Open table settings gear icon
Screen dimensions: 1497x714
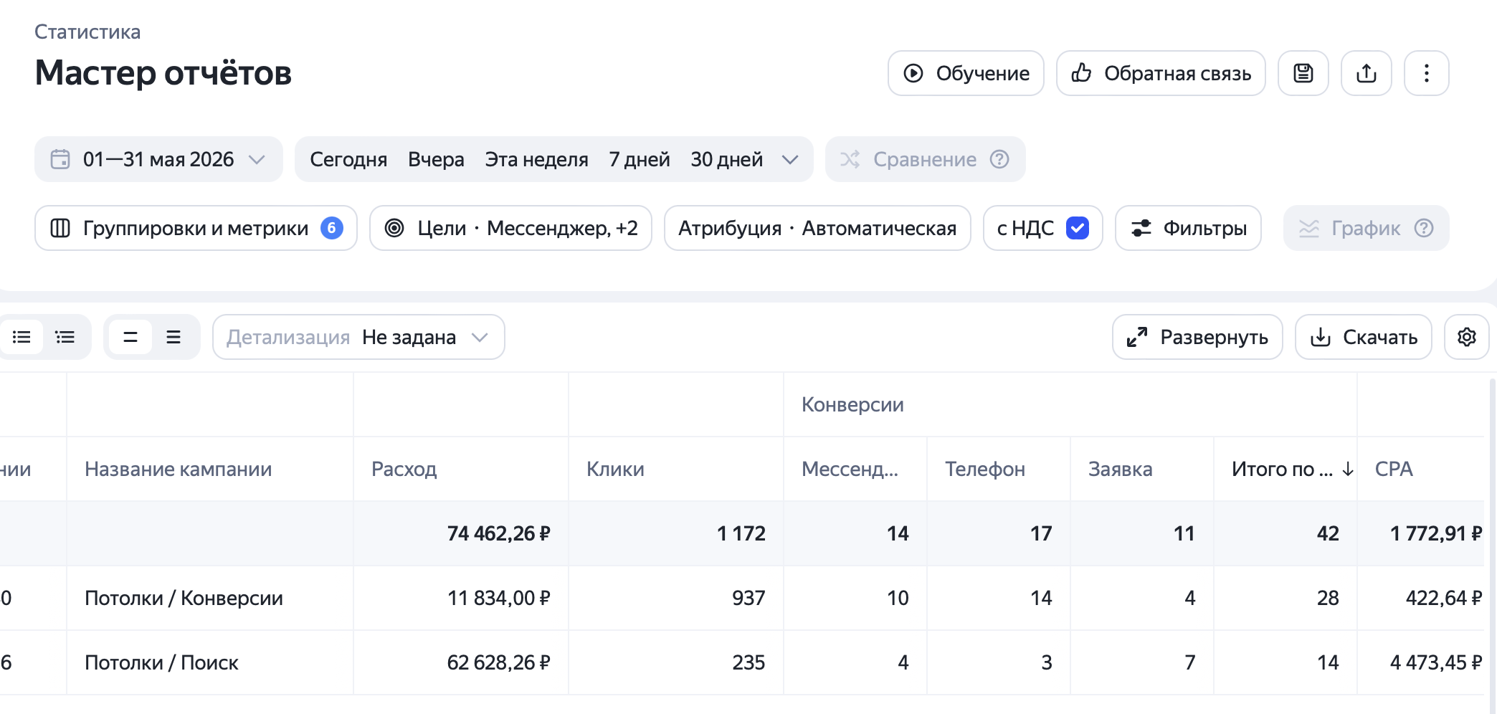1466,337
